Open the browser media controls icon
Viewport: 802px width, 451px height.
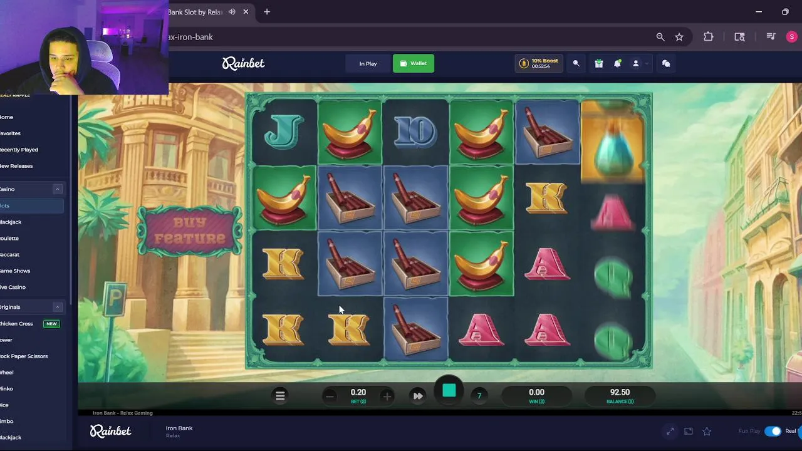771,37
